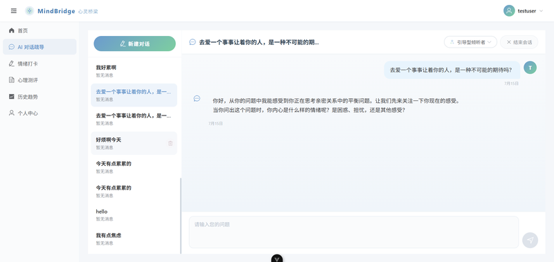Focus the 请输入您的问题 message input
Image resolution: width=554 pixels, height=262 pixels.
pos(354,232)
